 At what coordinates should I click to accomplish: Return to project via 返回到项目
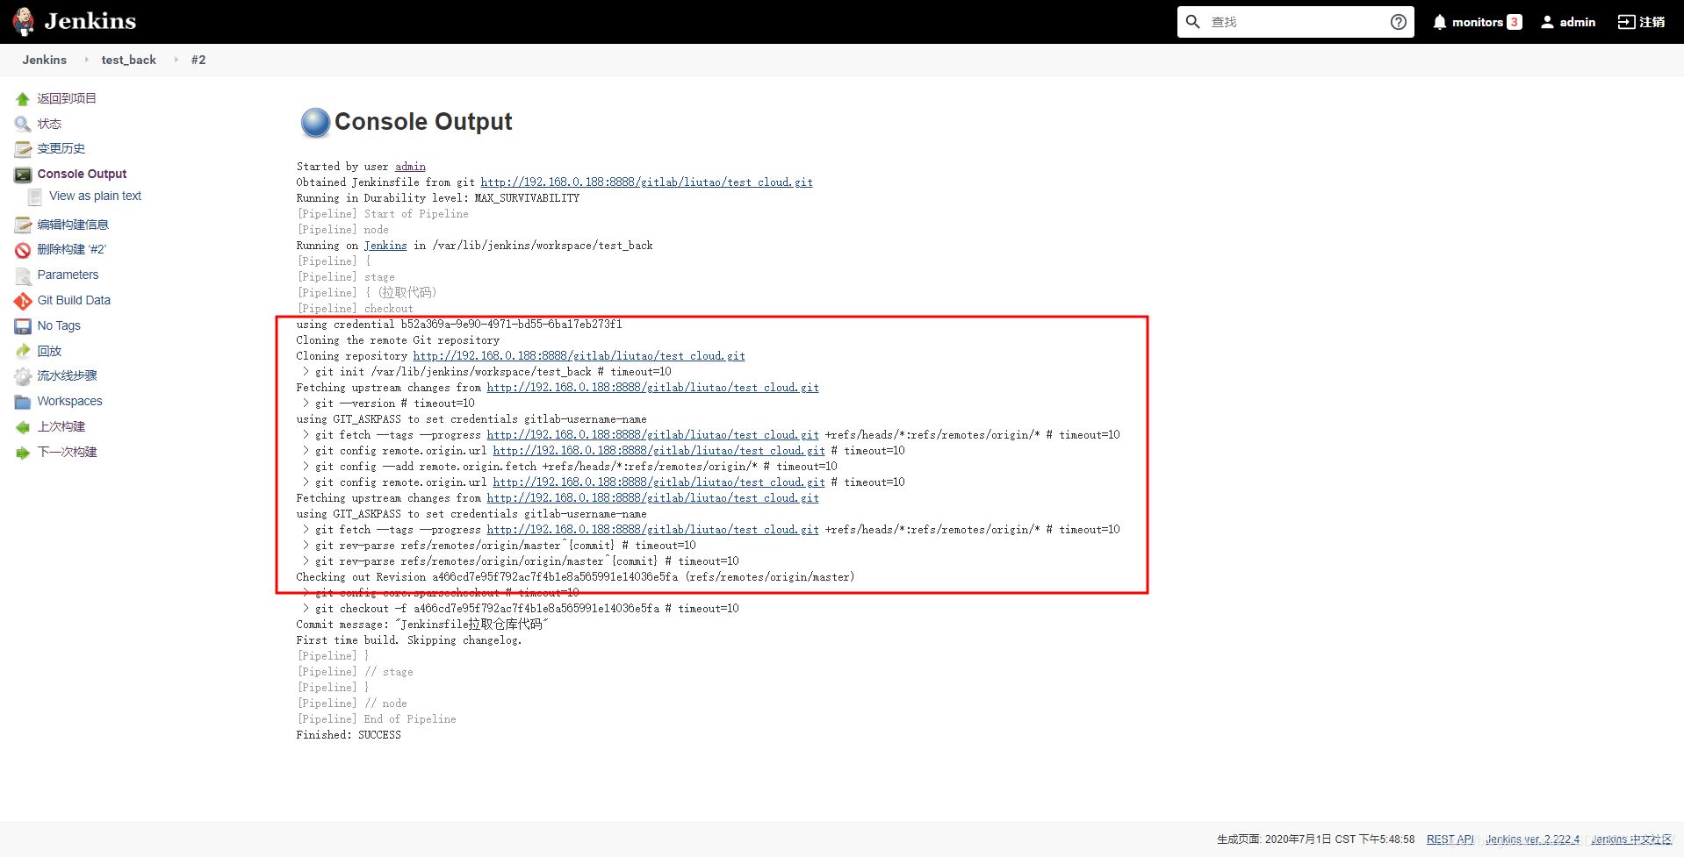(67, 98)
